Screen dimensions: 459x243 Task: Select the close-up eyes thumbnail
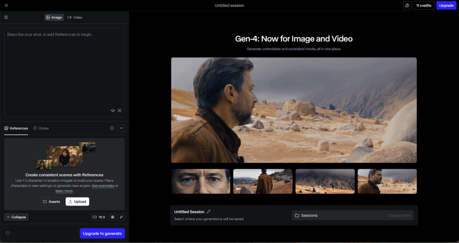pyautogui.click(x=201, y=181)
